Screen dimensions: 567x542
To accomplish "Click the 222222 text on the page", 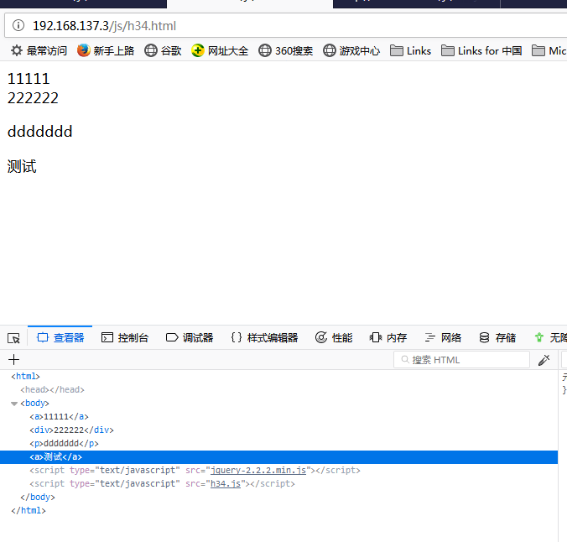I will pyautogui.click(x=33, y=98).
